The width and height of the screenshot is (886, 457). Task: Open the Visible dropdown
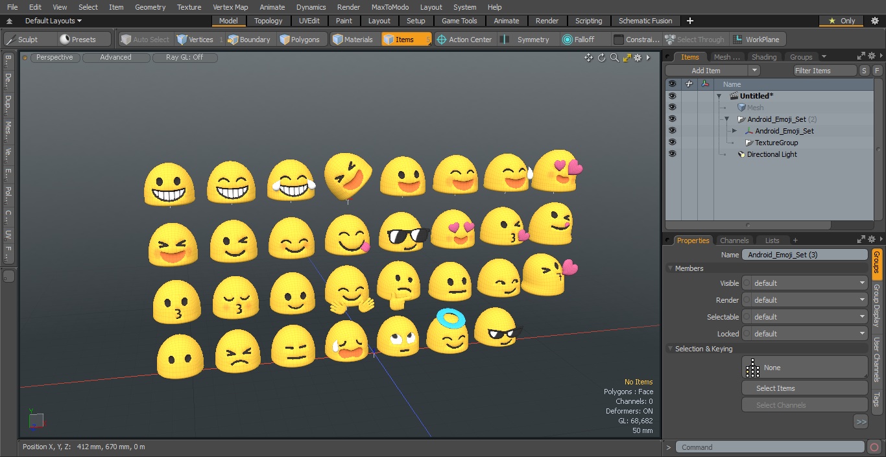(805, 283)
